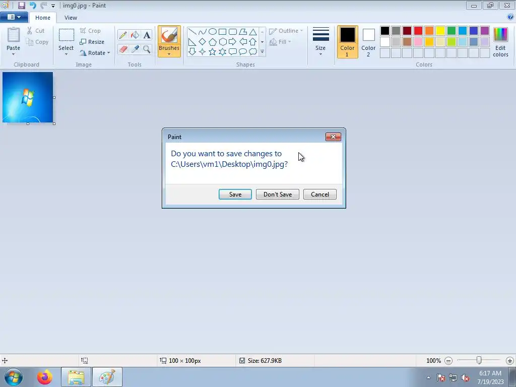This screenshot has width=516, height=387.
Task: Click the Undo arrow in title bar
Action: pyautogui.click(x=33, y=5)
